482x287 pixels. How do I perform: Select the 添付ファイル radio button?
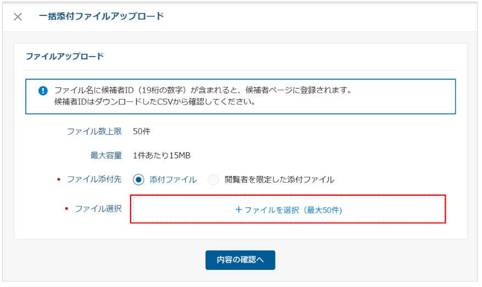coord(138,179)
